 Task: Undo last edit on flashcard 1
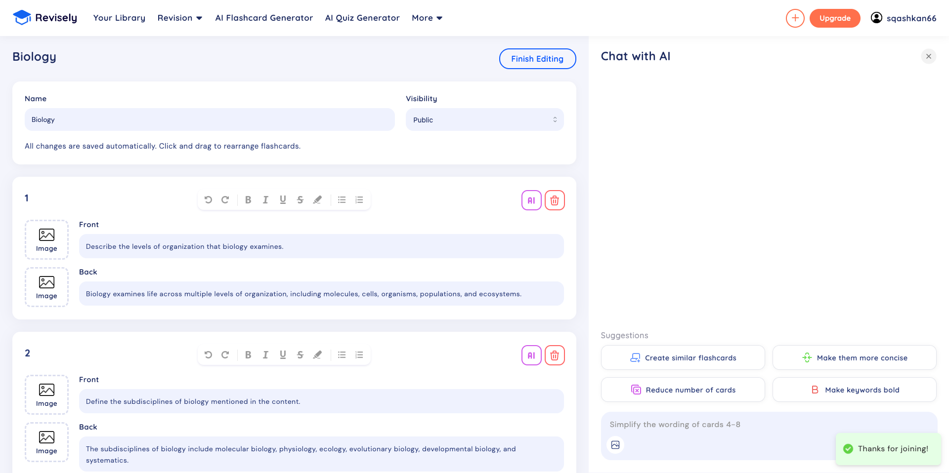(x=208, y=200)
